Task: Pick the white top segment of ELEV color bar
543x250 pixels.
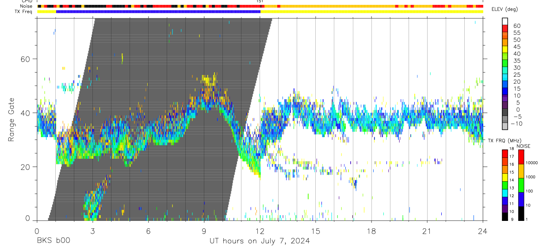Action: [x=505, y=21]
